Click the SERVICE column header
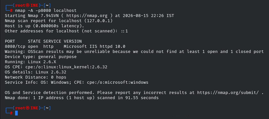This screenshot has height=119, width=269. click(x=52, y=41)
